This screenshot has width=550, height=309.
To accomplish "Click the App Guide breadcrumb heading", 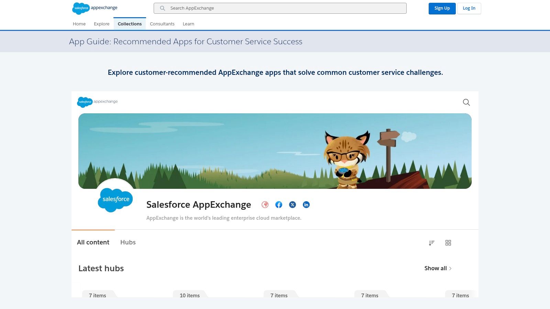I will pos(185,42).
